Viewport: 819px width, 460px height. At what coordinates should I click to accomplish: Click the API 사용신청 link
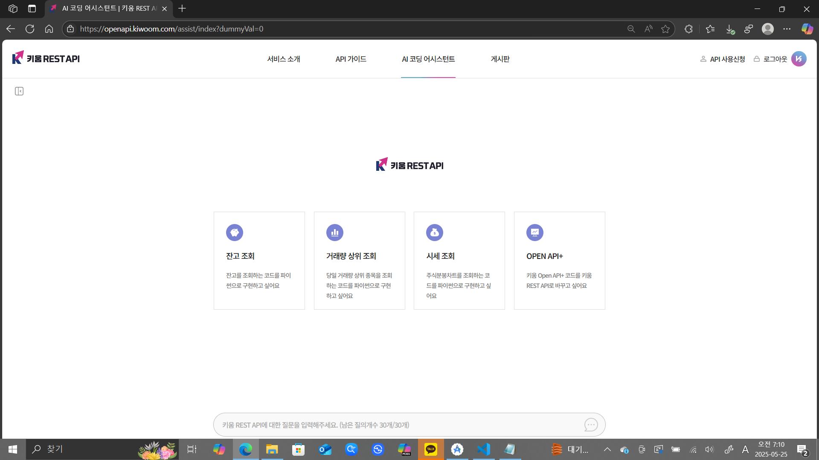[723, 59]
